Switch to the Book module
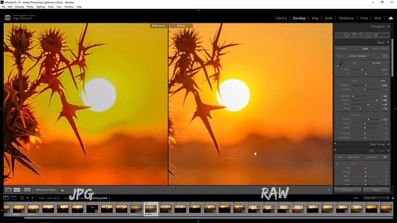Screen dimensions: 397x223 tap(329, 18)
